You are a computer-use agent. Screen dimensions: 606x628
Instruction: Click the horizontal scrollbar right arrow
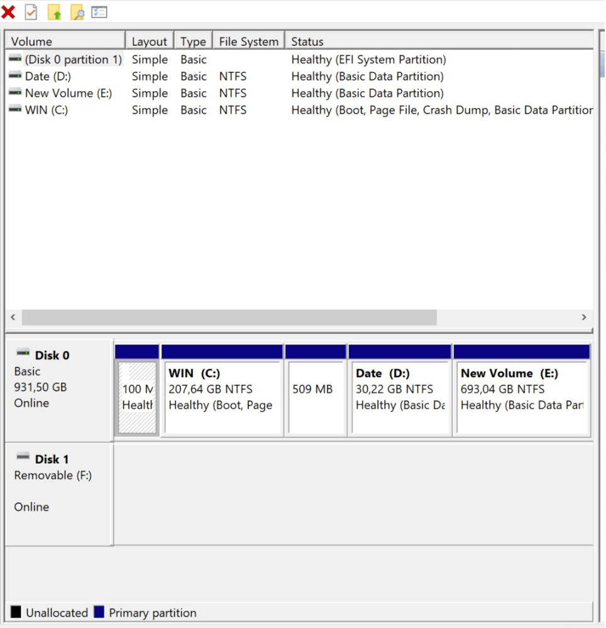tap(584, 317)
